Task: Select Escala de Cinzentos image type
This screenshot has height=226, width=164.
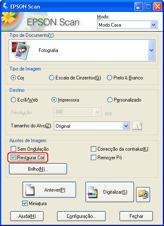Action: coord(51,78)
